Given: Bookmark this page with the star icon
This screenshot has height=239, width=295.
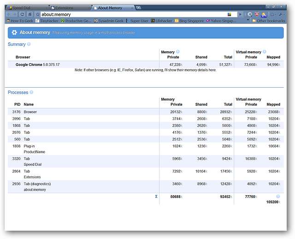Looking at the screenshot, I should point(37,14).
